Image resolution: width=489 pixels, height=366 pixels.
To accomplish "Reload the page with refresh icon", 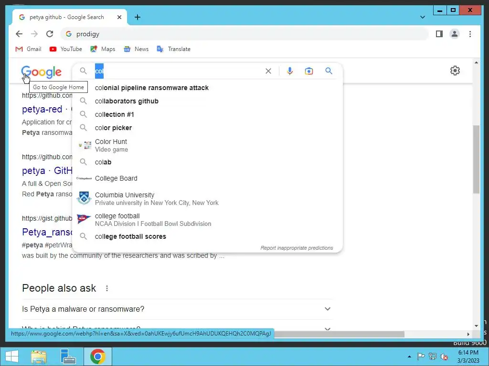I will coord(50,34).
